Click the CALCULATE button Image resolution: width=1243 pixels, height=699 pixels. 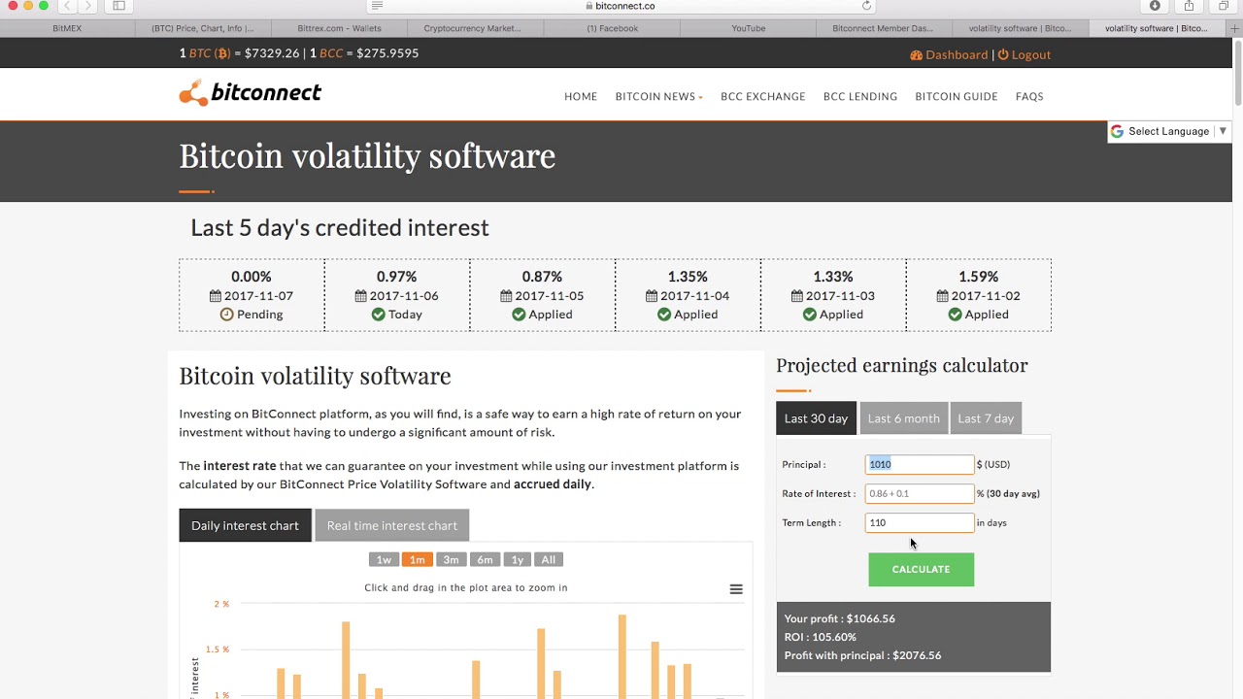pyautogui.click(x=921, y=569)
